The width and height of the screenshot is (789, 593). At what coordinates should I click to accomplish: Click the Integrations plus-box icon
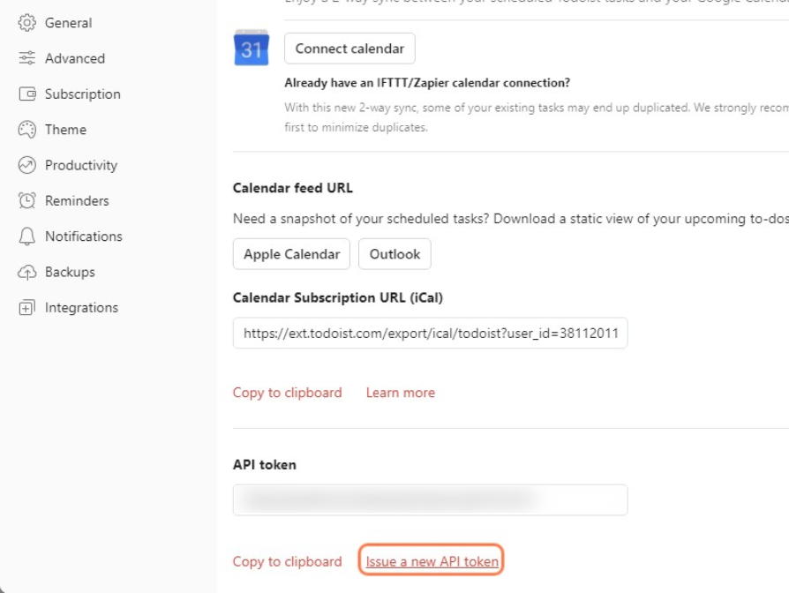pos(27,307)
